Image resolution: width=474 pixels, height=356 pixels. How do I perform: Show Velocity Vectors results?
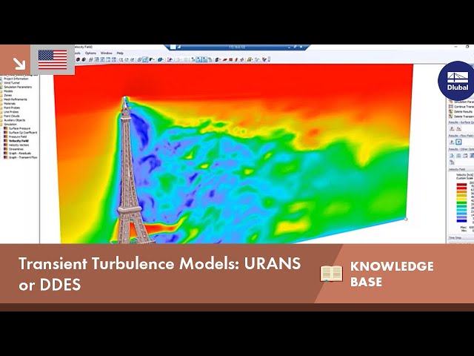19,145
